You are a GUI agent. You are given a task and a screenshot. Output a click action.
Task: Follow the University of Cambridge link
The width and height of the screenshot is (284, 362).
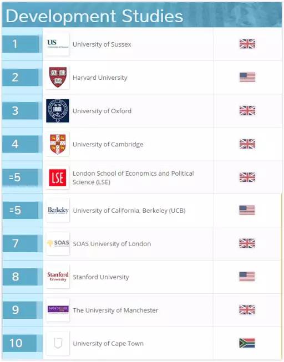[x=108, y=144]
